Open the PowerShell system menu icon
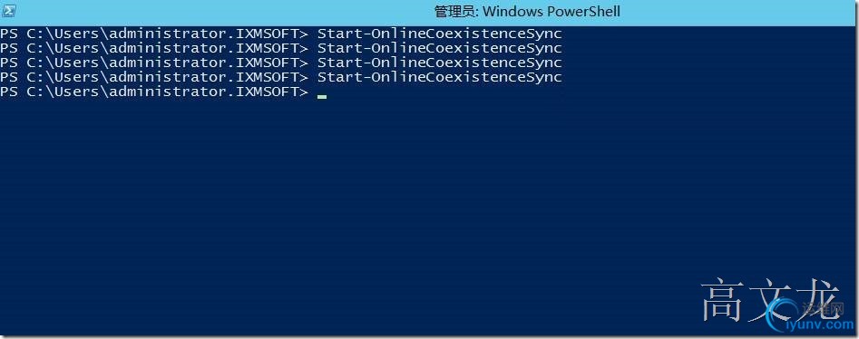859x339 pixels. click(x=8, y=10)
